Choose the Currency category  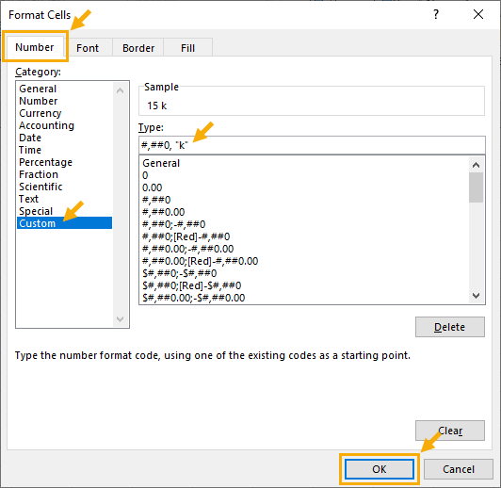40,113
